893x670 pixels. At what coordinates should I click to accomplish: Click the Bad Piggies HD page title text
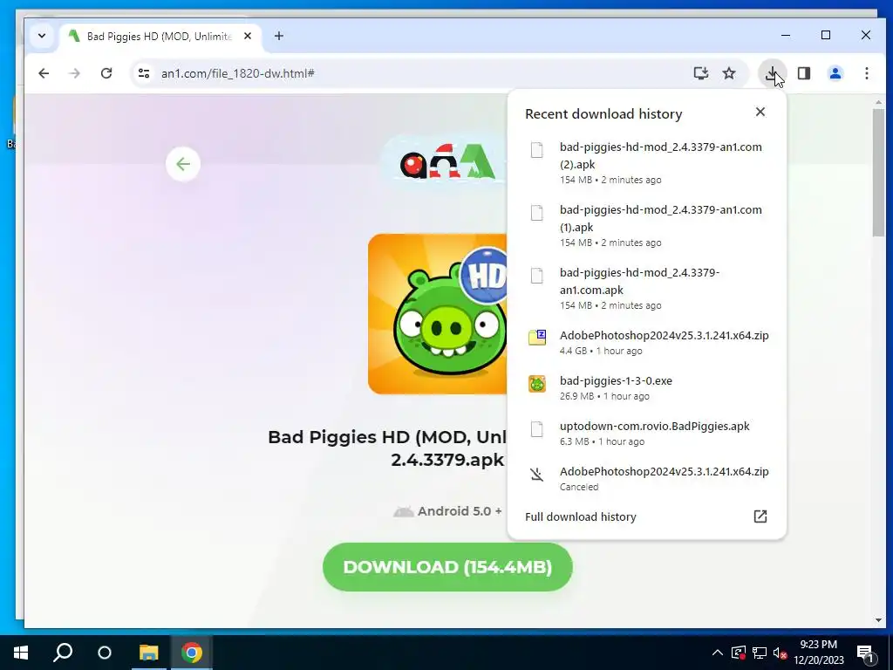(387, 448)
